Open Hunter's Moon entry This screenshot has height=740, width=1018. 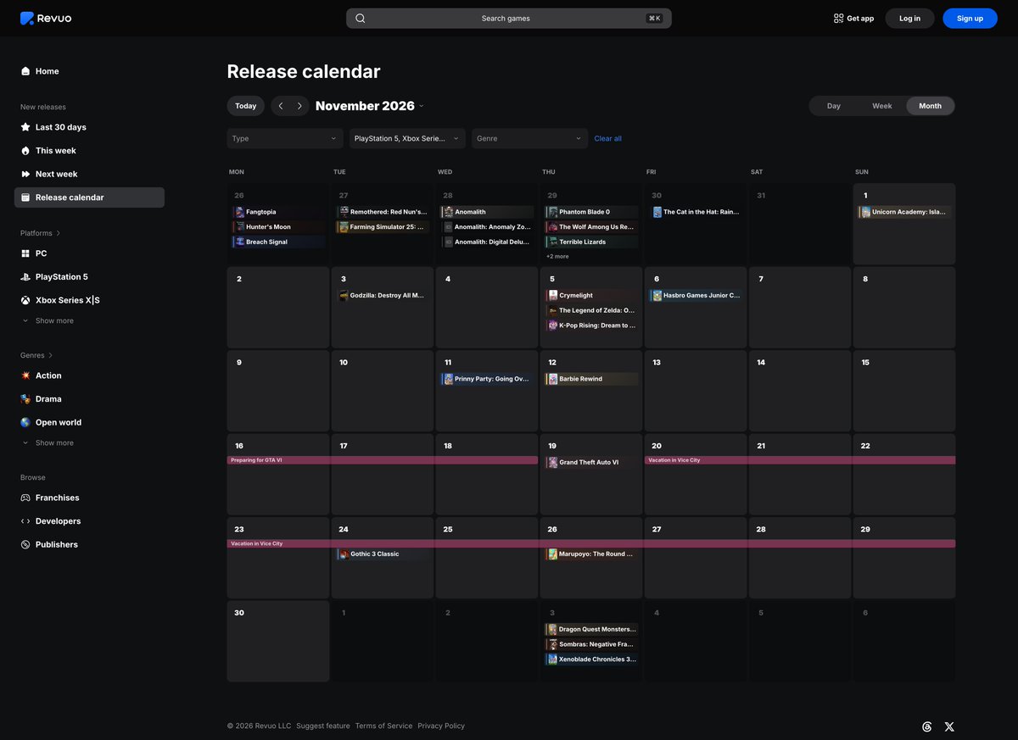[x=278, y=227]
